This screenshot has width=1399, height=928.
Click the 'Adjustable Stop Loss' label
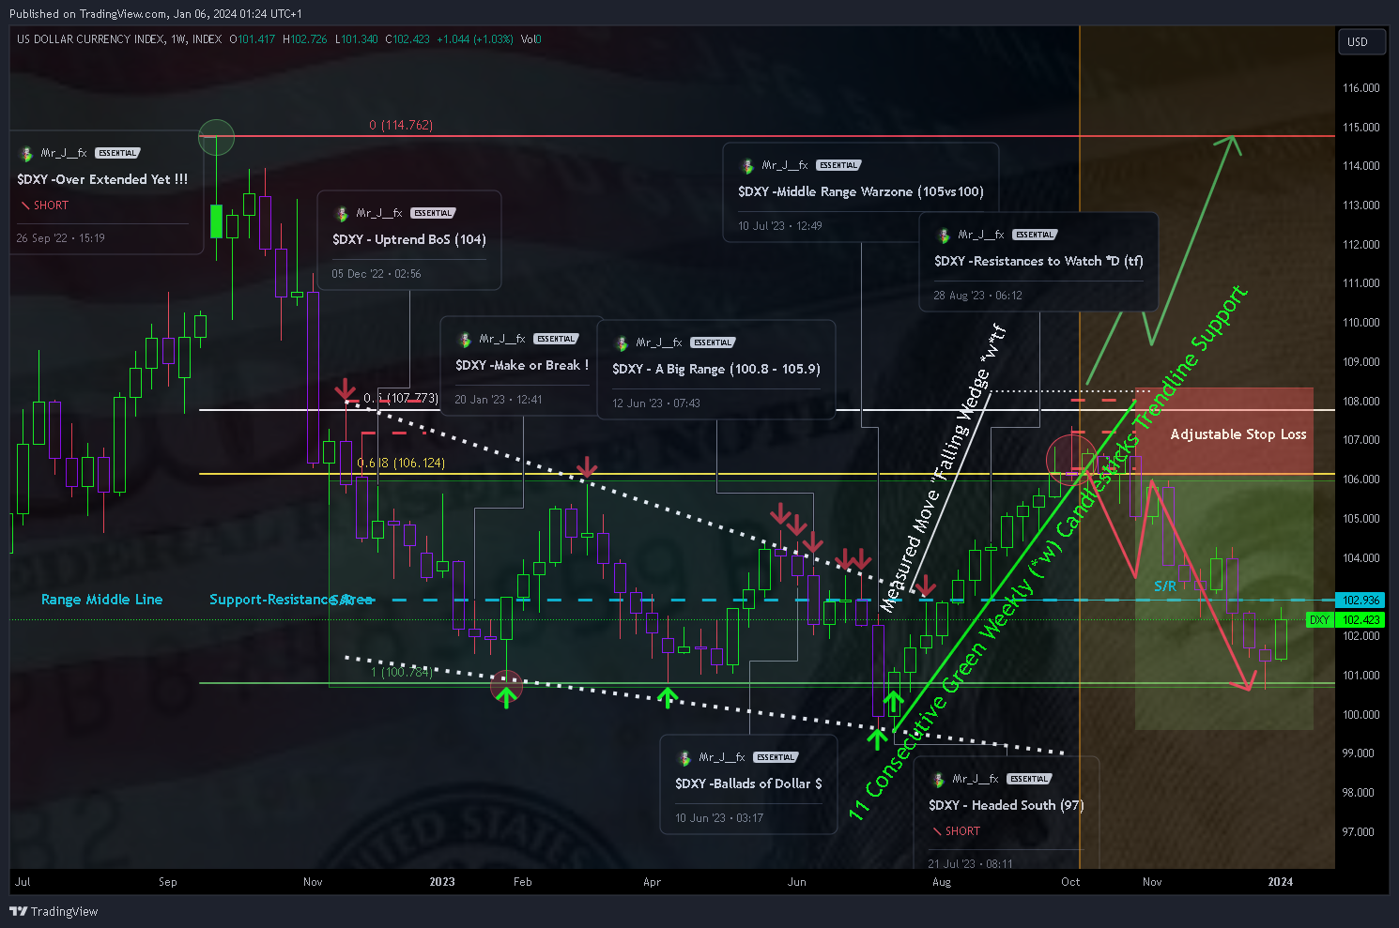tap(1238, 434)
